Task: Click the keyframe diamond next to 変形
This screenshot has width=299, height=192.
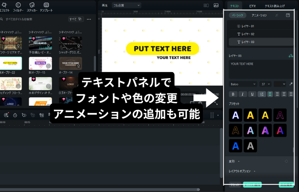Action: pyautogui.click(x=287, y=161)
